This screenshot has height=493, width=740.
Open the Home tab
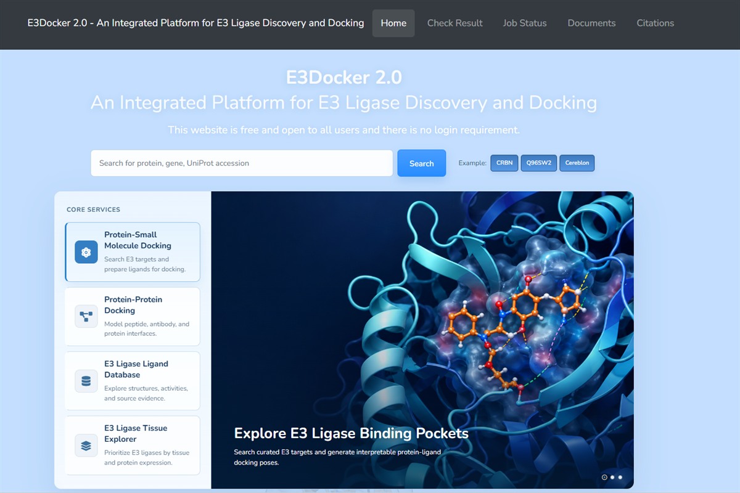point(393,23)
